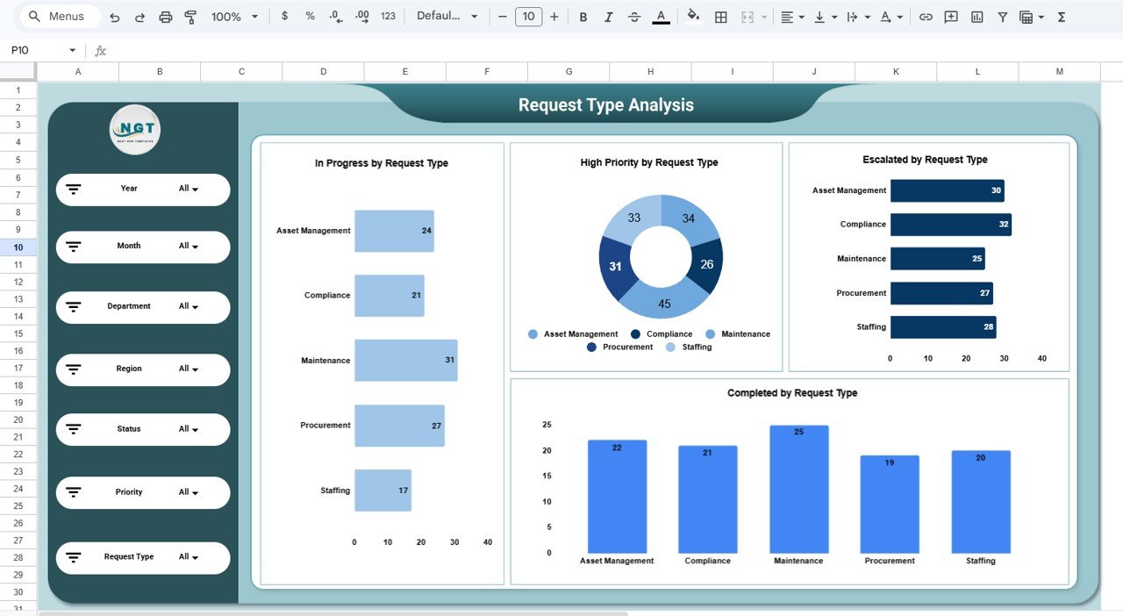Increase decimal places icon
Image resolution: width=1123 pixels, height=616 pixels.
pyautogui.click(x=361, y=17)
